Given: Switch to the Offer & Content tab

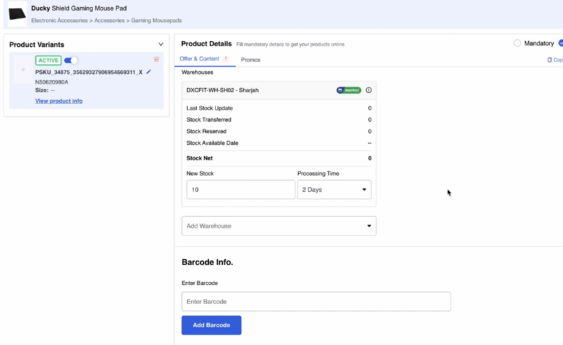Looking at the screenshot, I should pos(199,59).
